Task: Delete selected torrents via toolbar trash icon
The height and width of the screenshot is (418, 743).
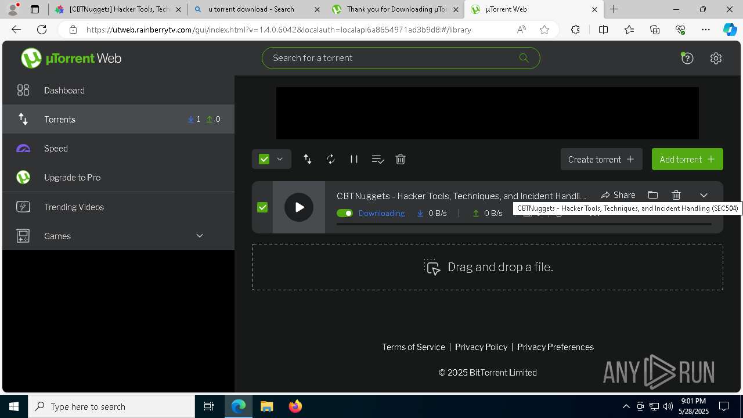Action: point(401,159)
